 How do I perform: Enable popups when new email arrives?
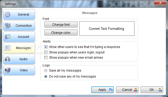[x=46, y=58]
